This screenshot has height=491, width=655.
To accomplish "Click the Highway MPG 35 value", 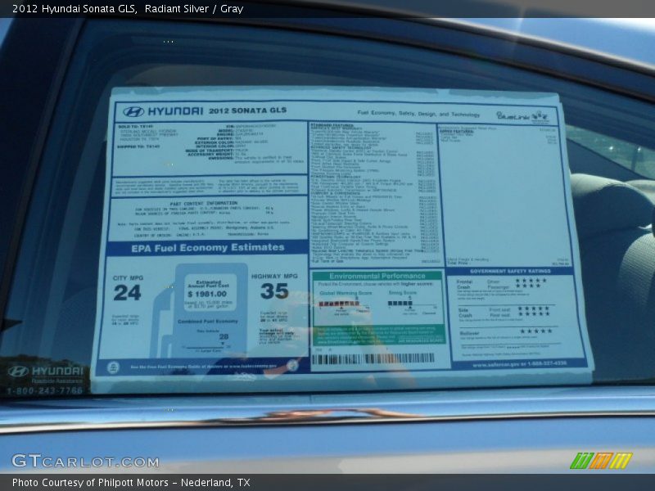I will [x=274, y=291].
